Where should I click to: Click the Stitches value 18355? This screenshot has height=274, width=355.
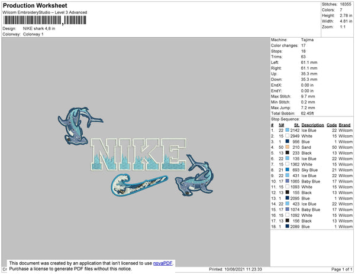click(346, 4)
